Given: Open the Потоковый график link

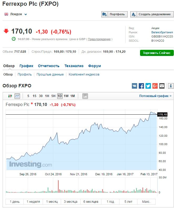Looking at the screenshot, I should tap(155, 96).
